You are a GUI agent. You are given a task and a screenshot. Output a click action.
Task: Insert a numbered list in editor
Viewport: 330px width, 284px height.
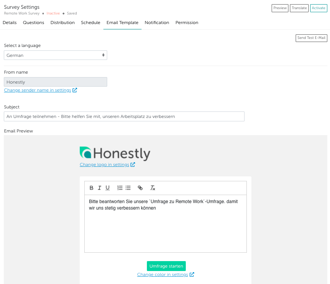pos(120,188)
